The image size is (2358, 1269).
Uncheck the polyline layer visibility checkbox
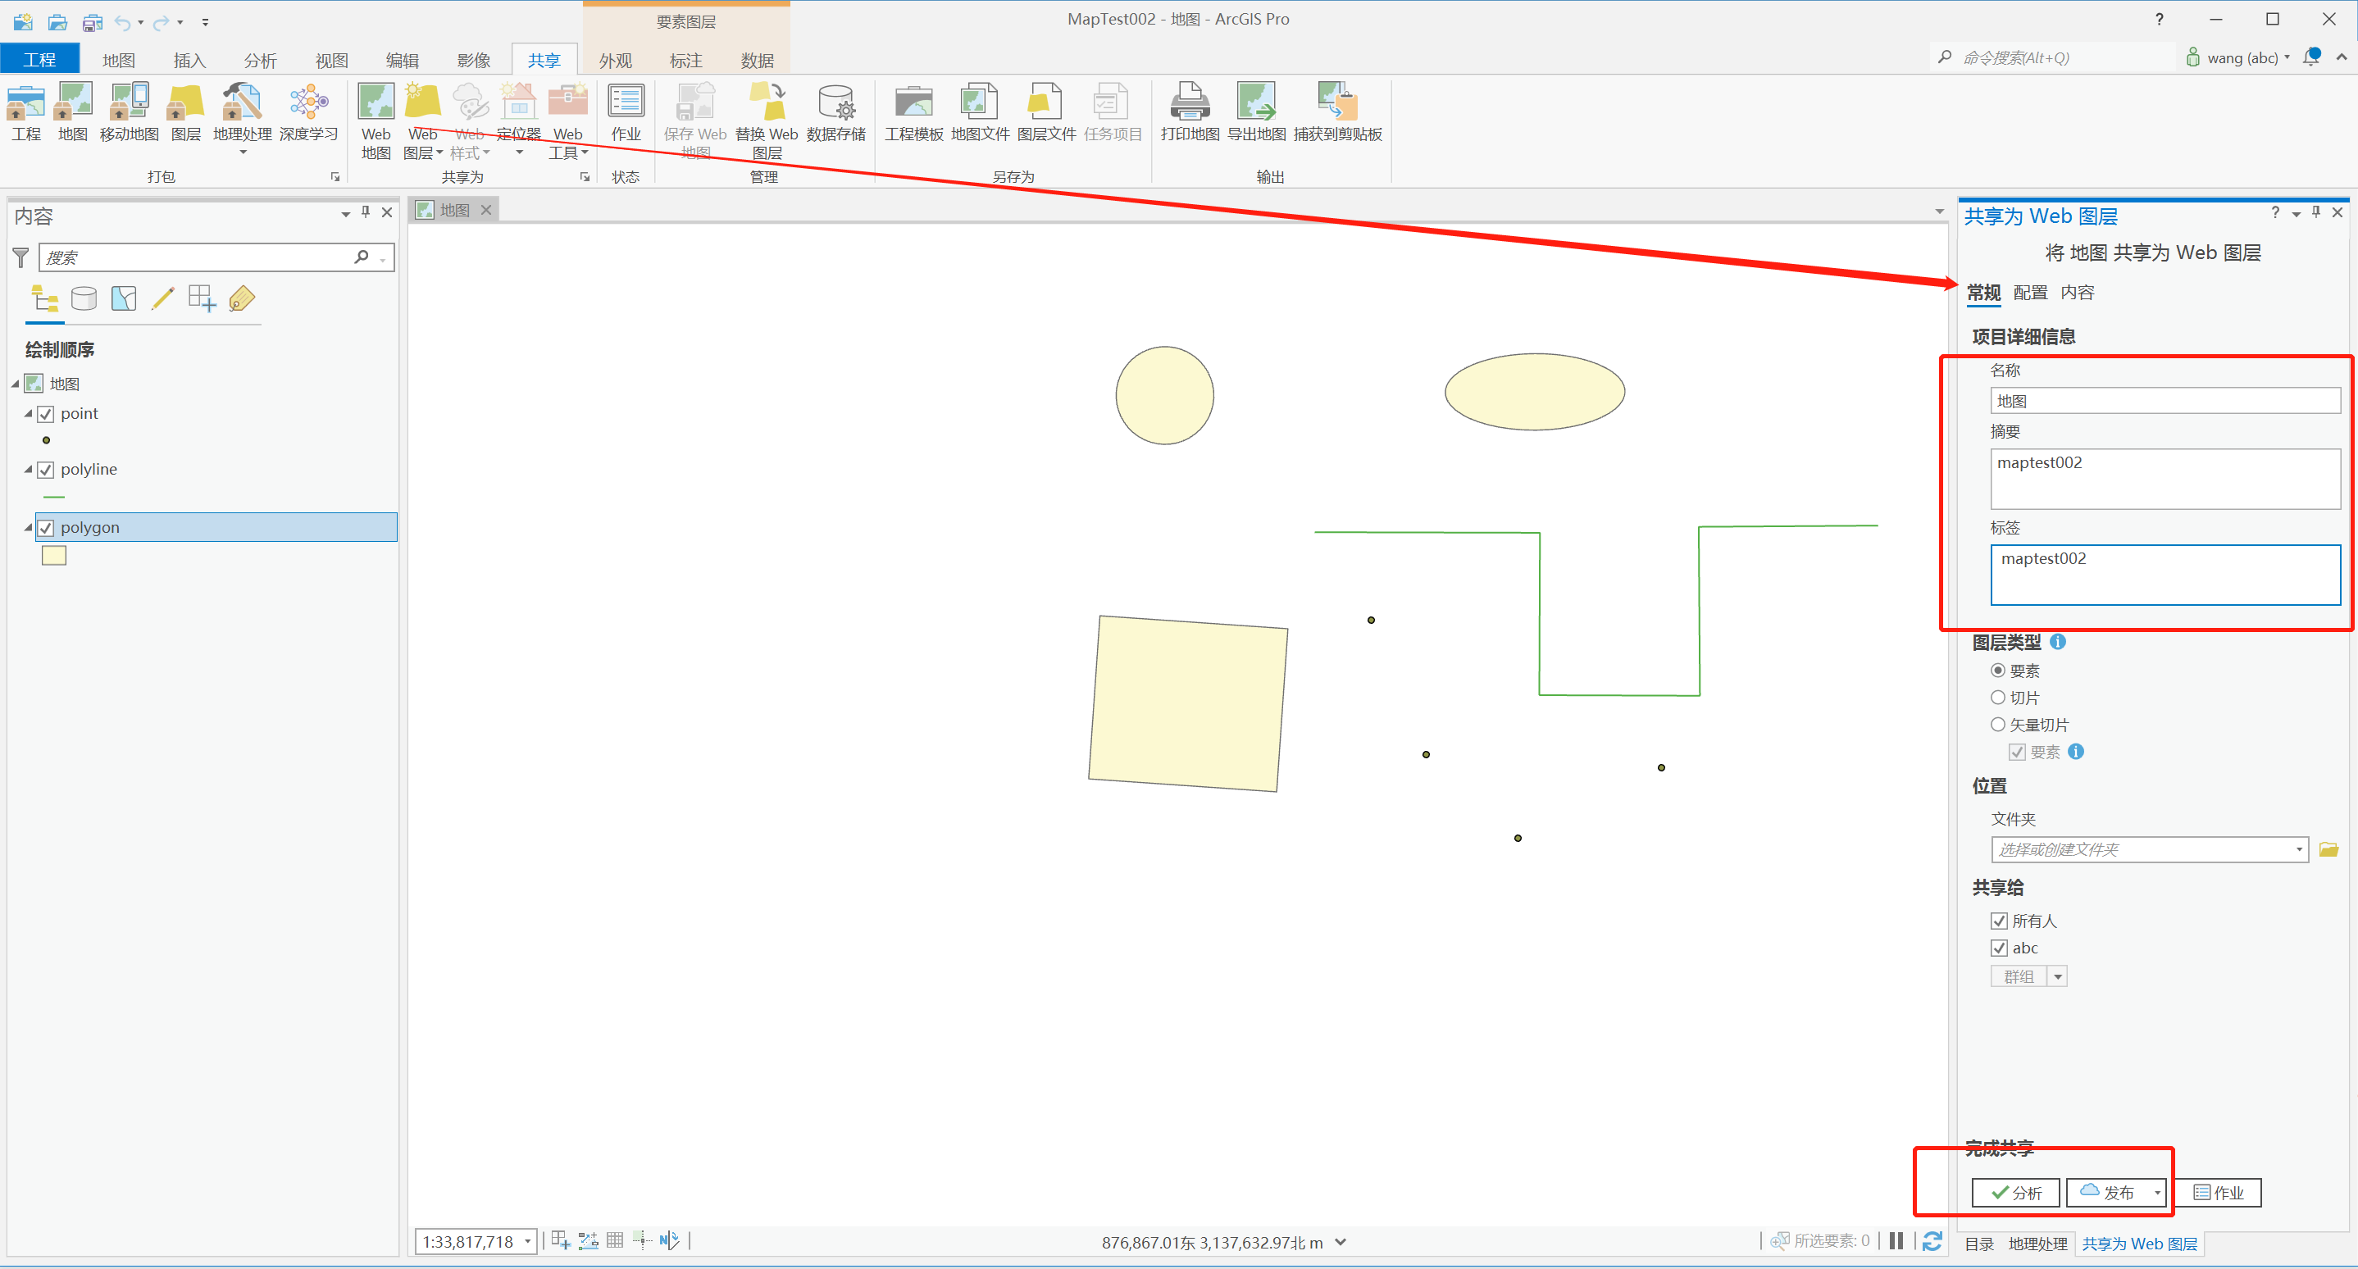click(46, 470)
